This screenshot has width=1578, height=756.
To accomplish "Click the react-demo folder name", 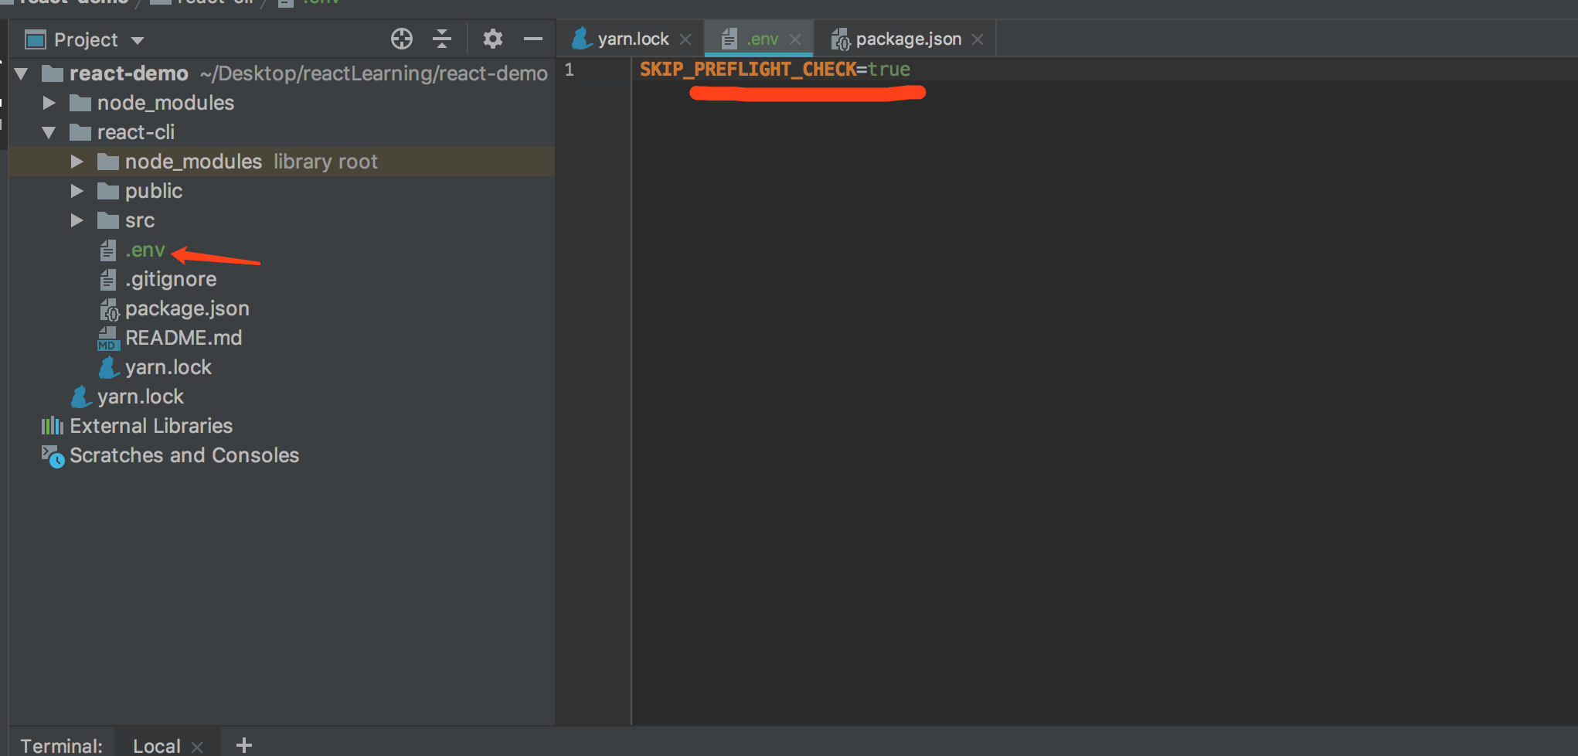I will 129,73.
